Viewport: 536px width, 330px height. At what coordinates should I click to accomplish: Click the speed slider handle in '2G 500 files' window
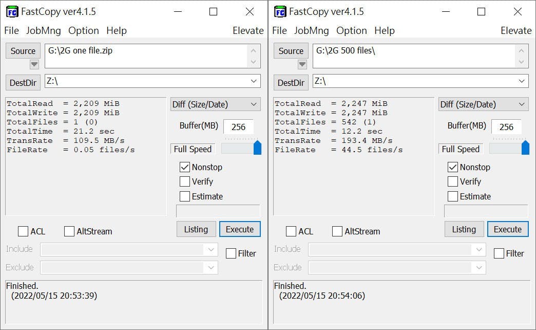(525, 148)
